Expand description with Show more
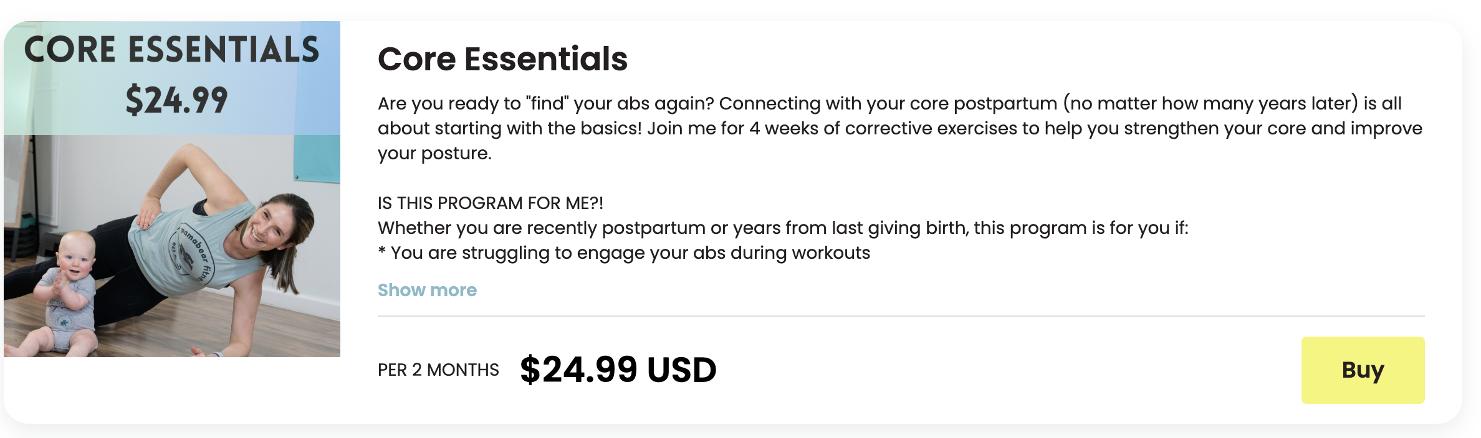The height and width of the screenshot is (438, 1481). [x=427, y=290]
